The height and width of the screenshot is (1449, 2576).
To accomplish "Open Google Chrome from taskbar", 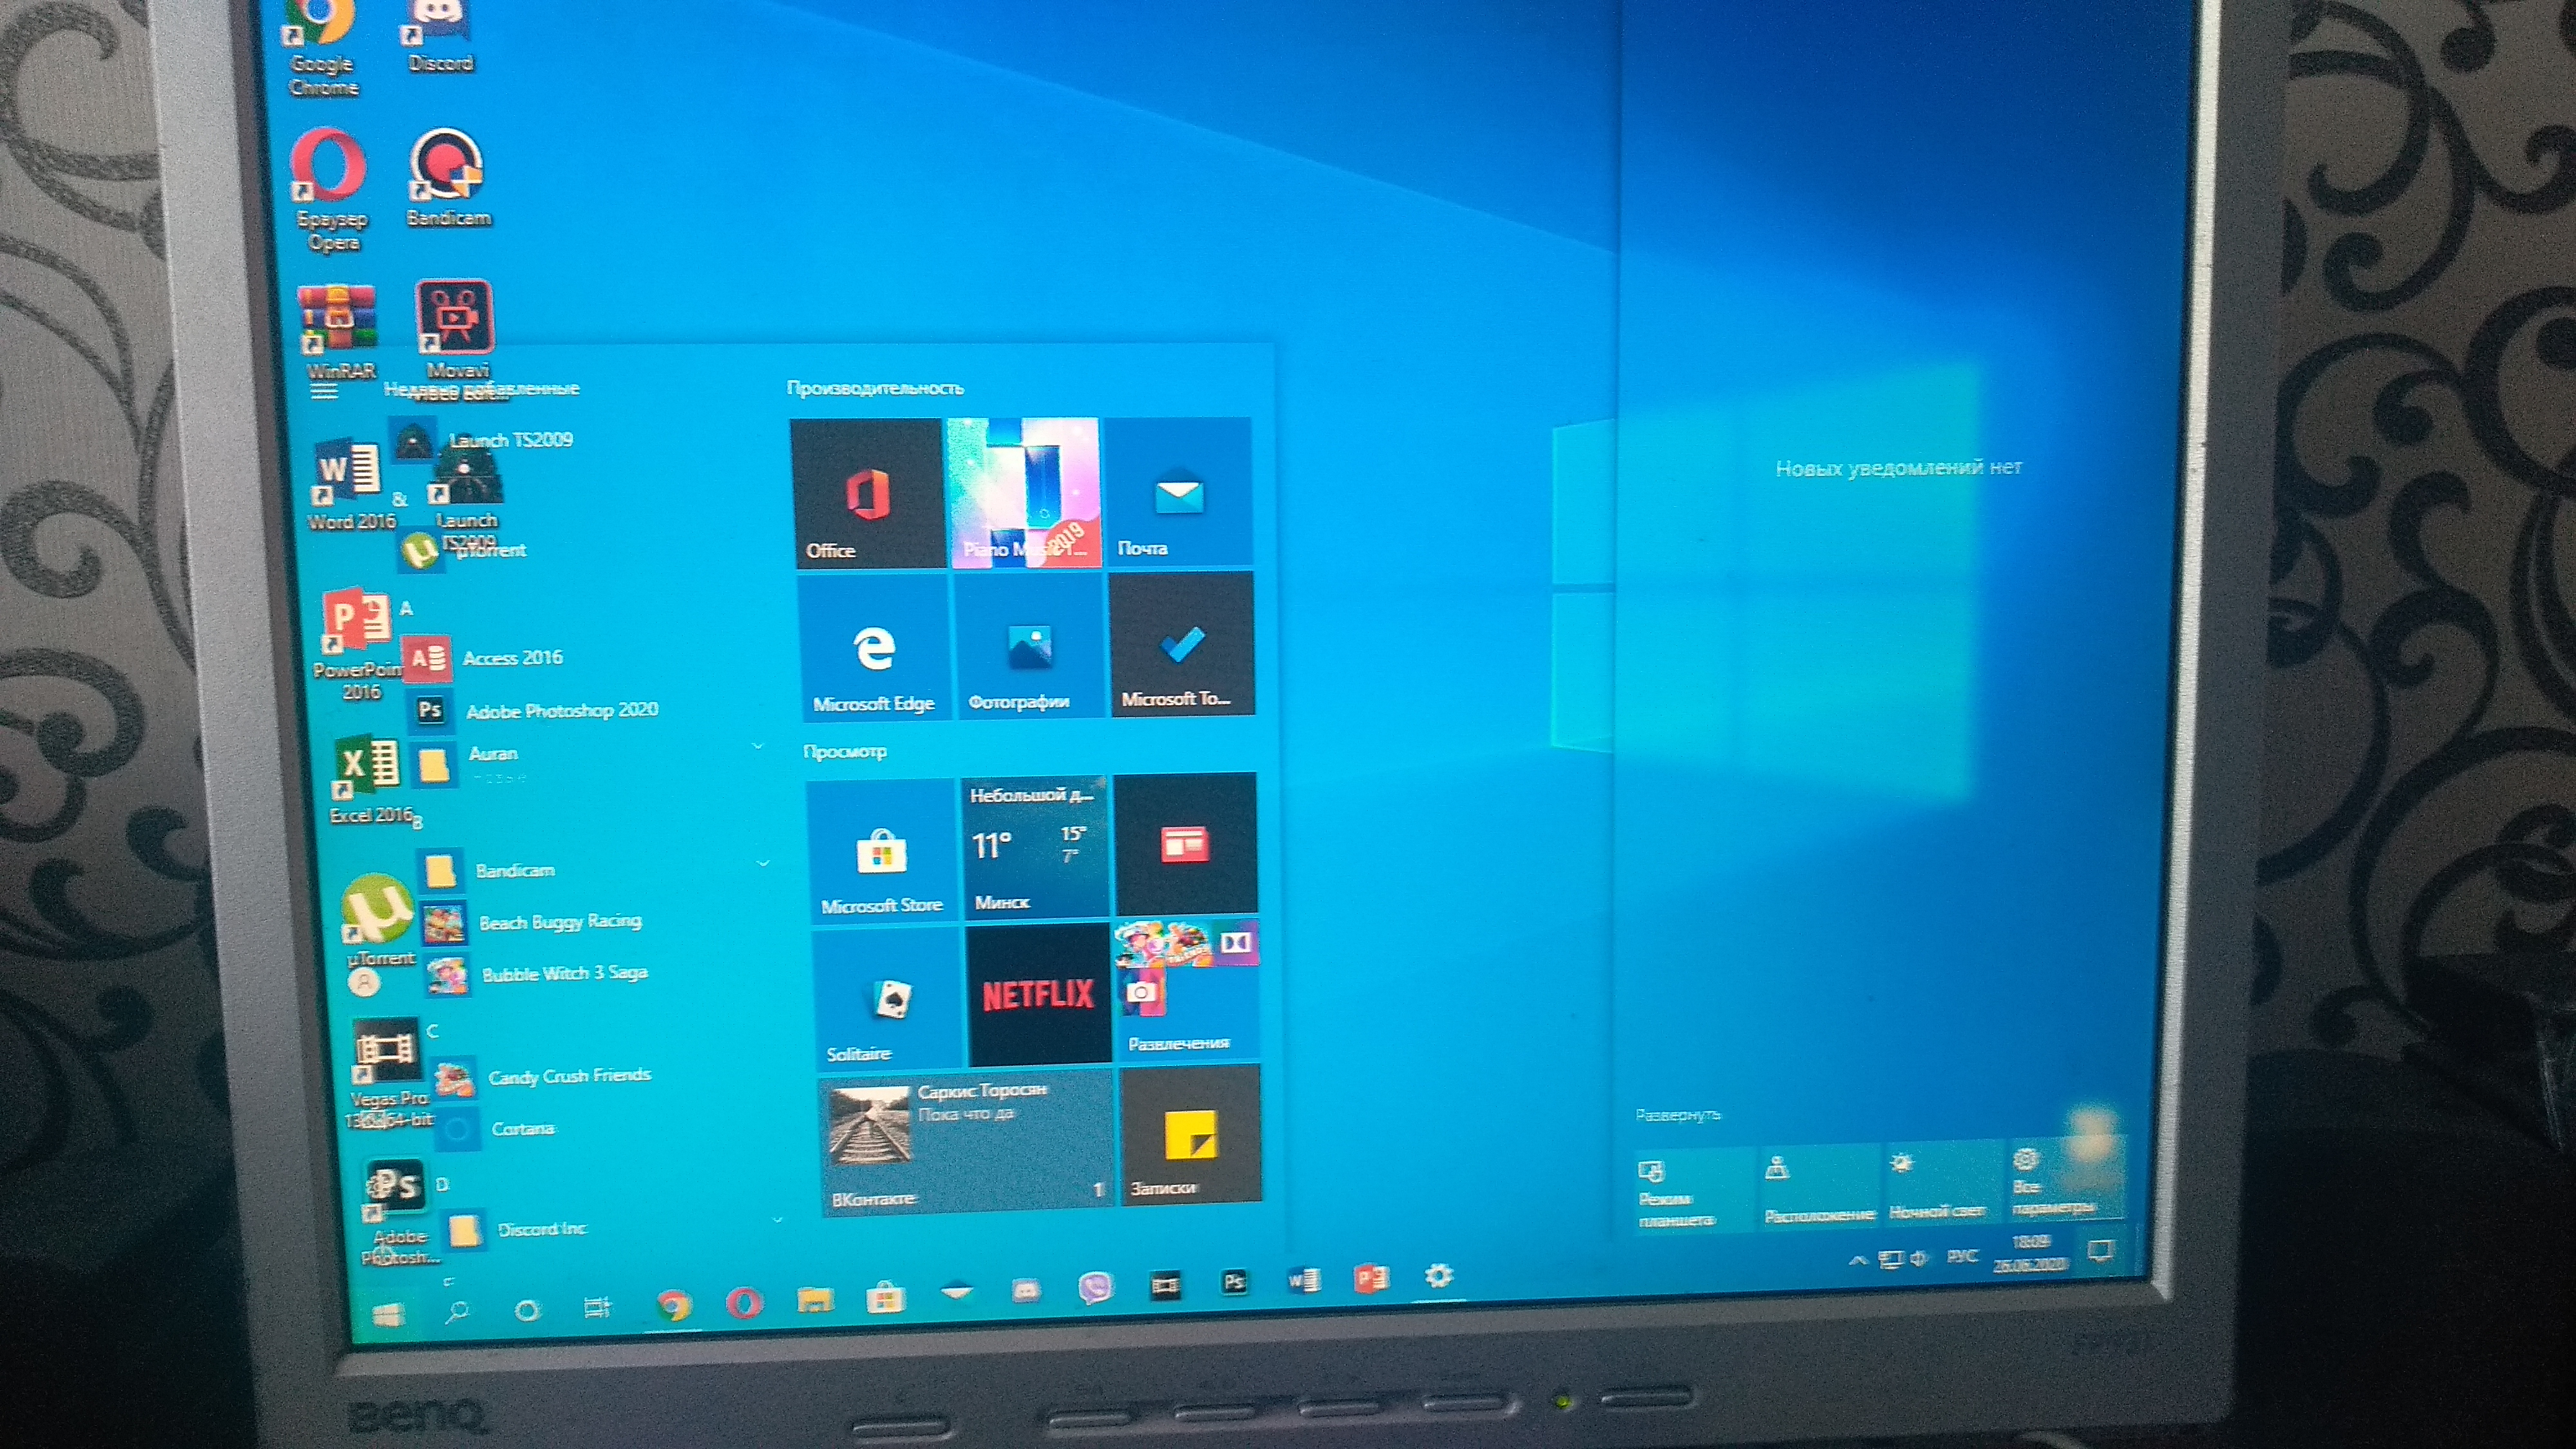I will [x=673, y=1304].
